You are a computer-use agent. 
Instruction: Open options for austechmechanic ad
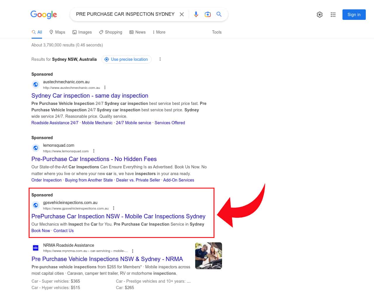point(105,88)
